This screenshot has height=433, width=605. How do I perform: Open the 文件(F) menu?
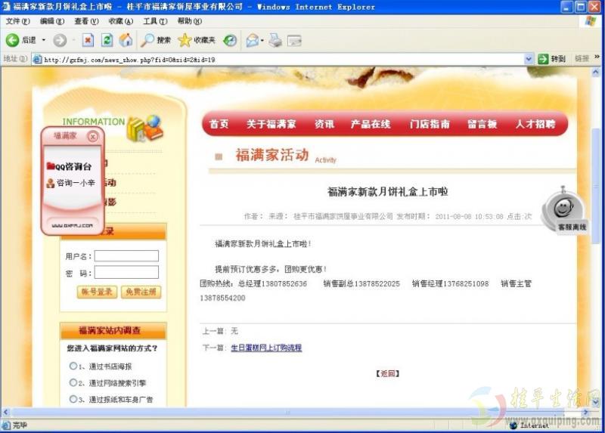pyautogui.click(x=17, y=21)
